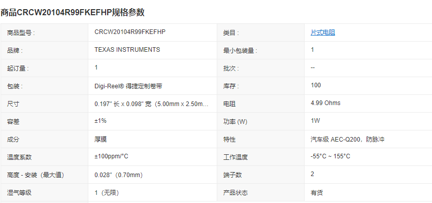
Task: Click the 库存 value of 100
Action: coord(316,85)
